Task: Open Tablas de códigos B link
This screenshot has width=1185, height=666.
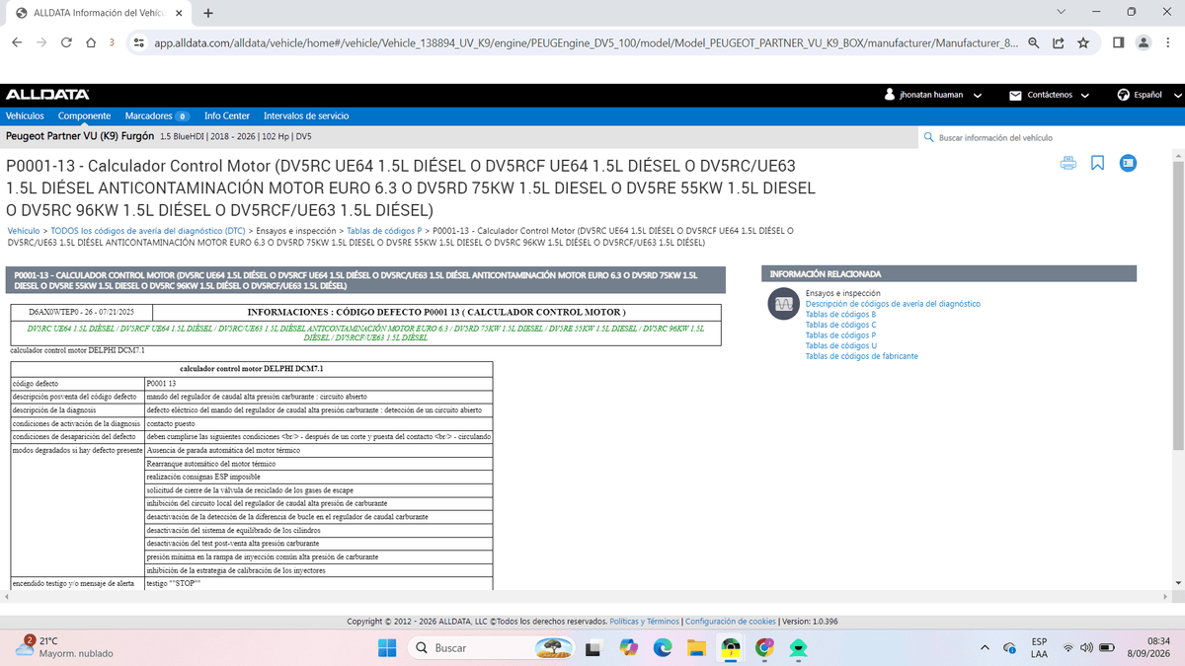Action: [x=840, y=314]
